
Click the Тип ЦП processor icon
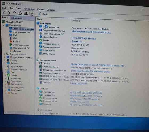[41, 63]
